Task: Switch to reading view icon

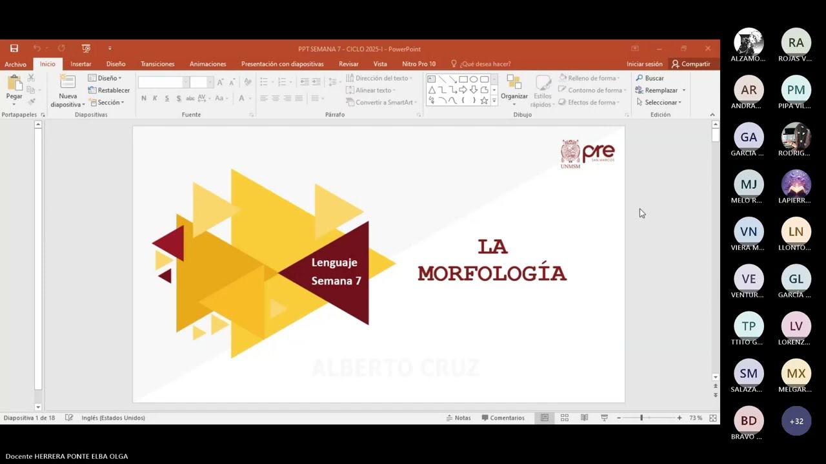Action: pos(584,418)
